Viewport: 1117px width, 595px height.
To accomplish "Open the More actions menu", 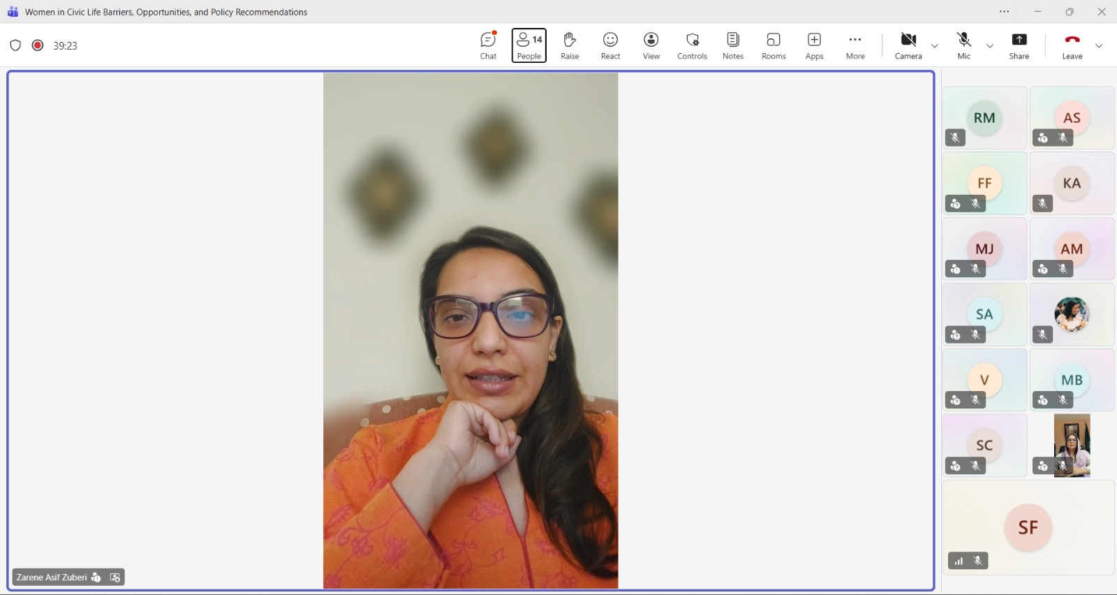I will [855, 45].
